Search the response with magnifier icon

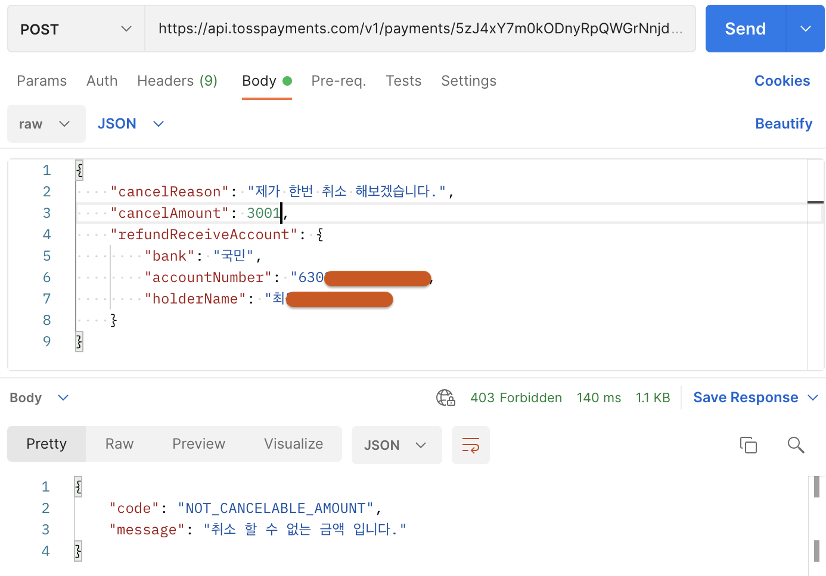(x=796, y=445)
